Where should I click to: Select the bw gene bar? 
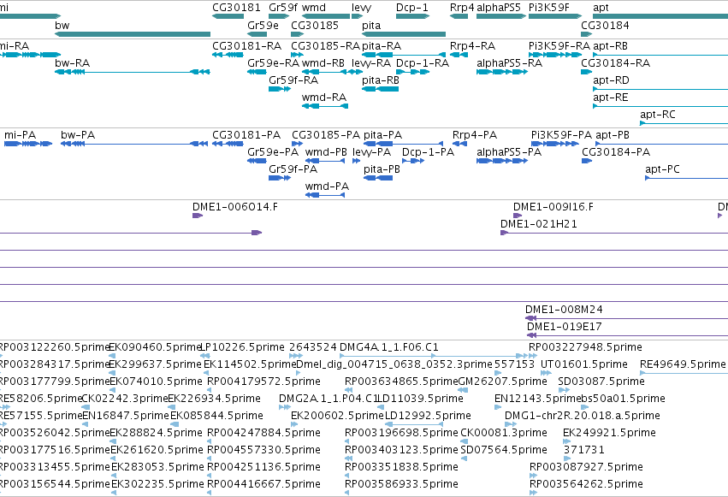pyautogui.click(x=133, y=34)
